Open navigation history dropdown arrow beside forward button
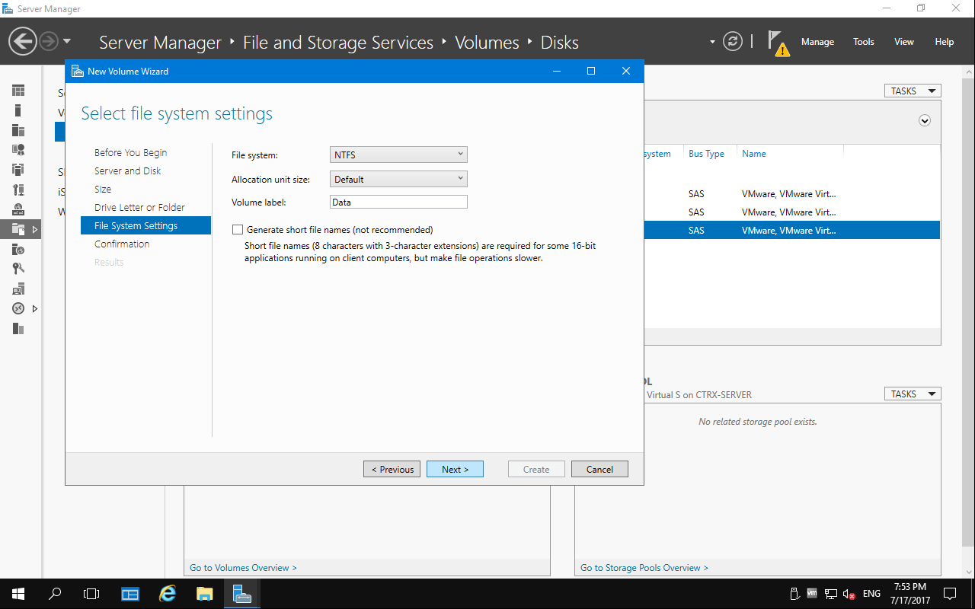 (67, 41)
